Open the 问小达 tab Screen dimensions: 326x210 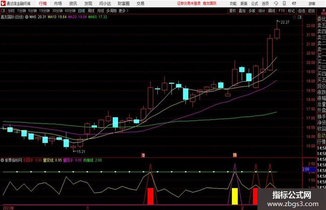coord(105,3)
